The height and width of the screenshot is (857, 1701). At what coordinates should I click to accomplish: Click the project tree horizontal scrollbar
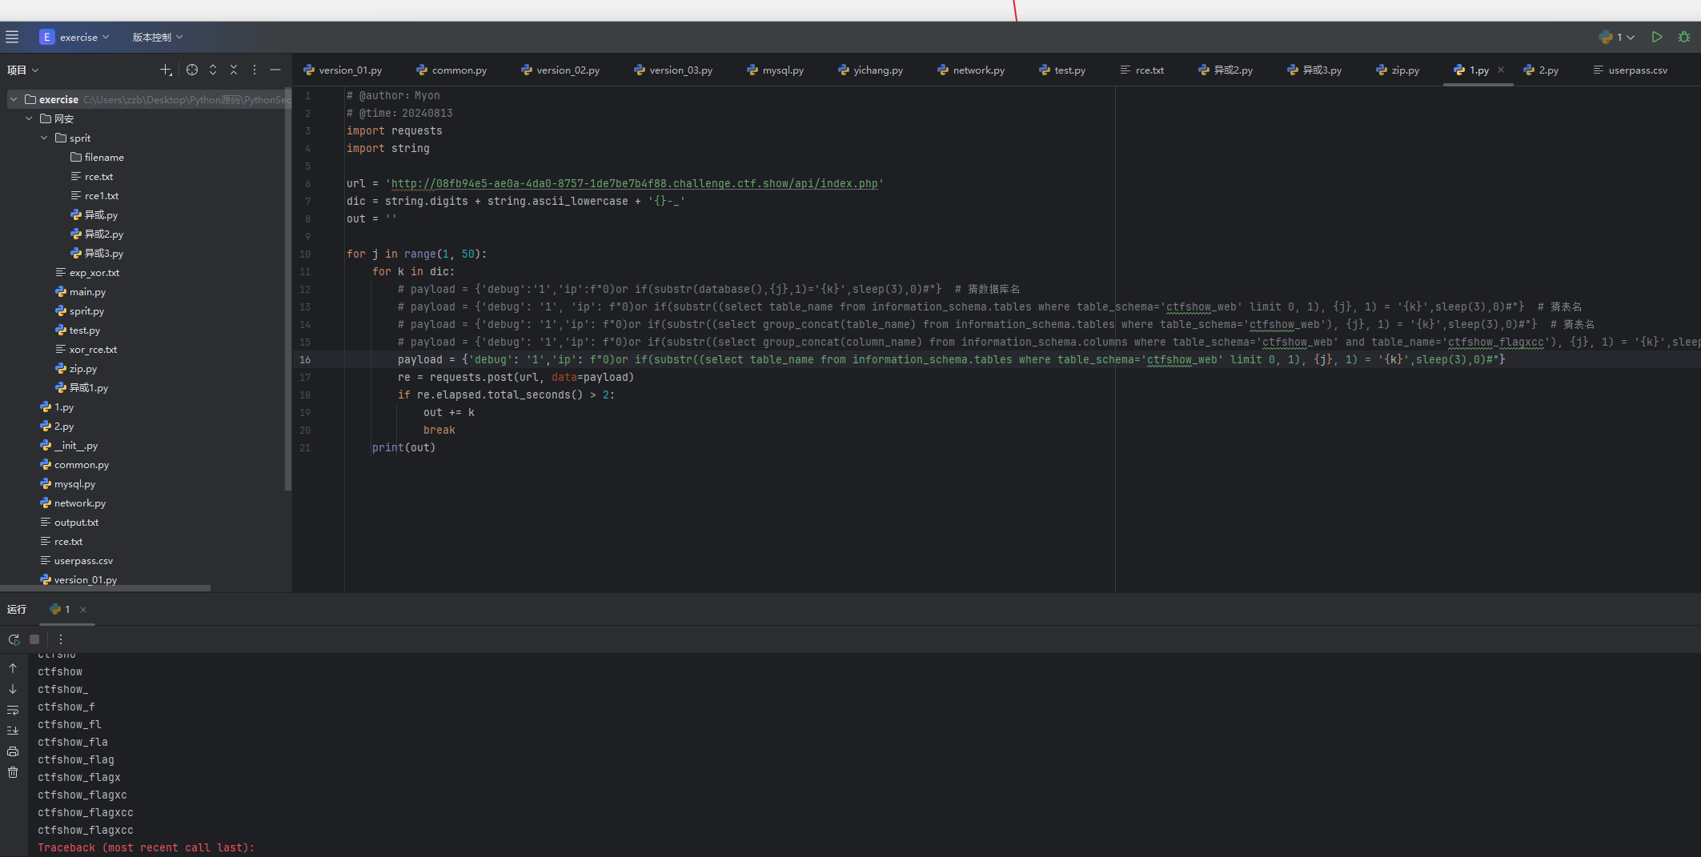coord(106,588)
